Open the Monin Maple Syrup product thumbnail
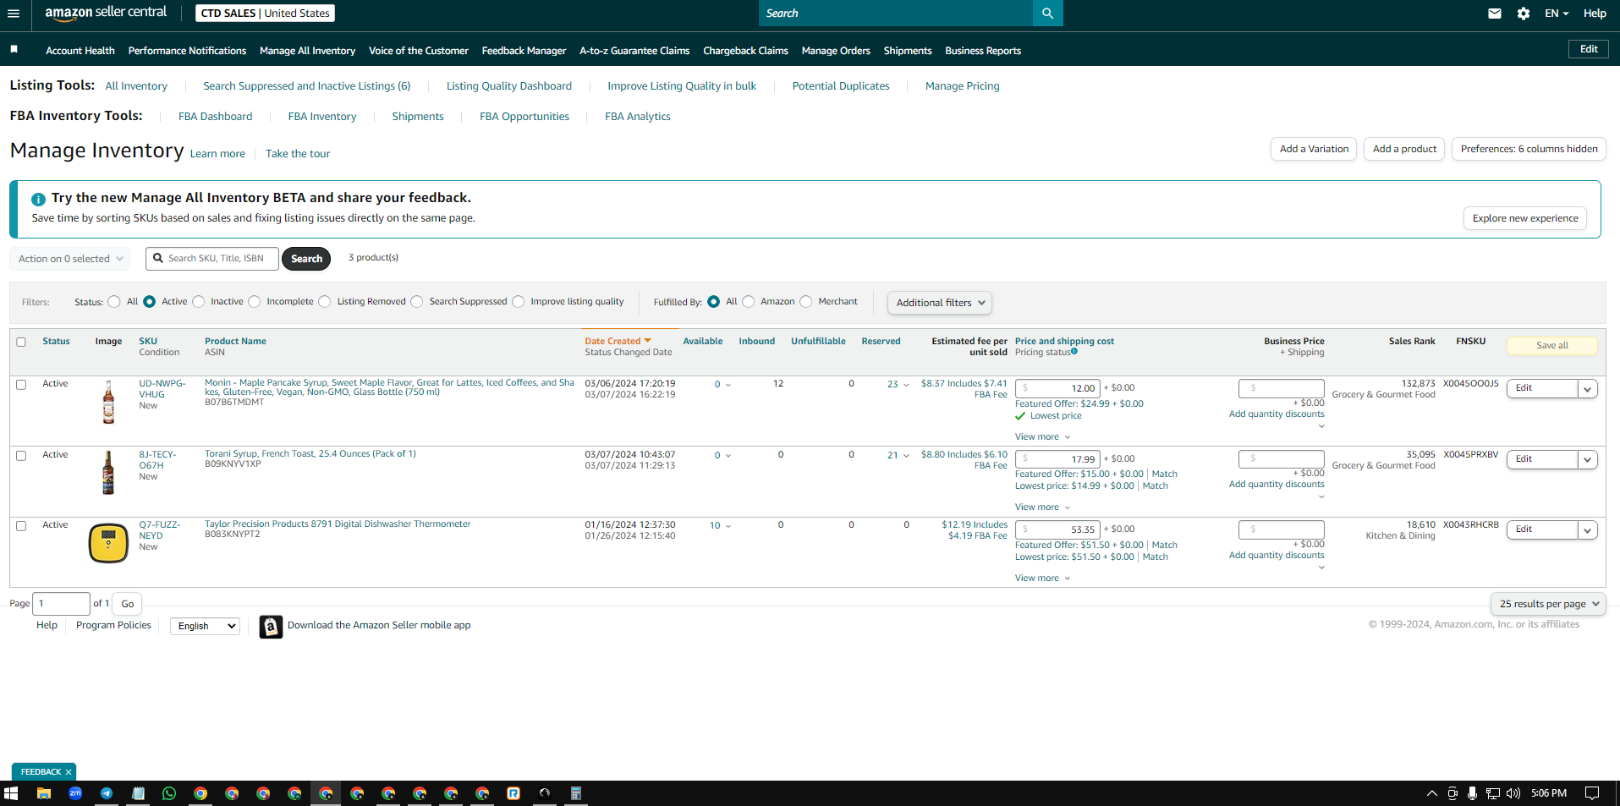This screenshot has width=1620, height=806. pos(108,402)
